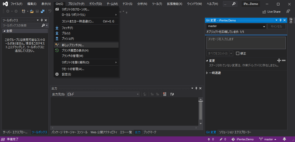295x142 pixels.
Task: Click the Visual Studio logo icon
Action: 6,4
